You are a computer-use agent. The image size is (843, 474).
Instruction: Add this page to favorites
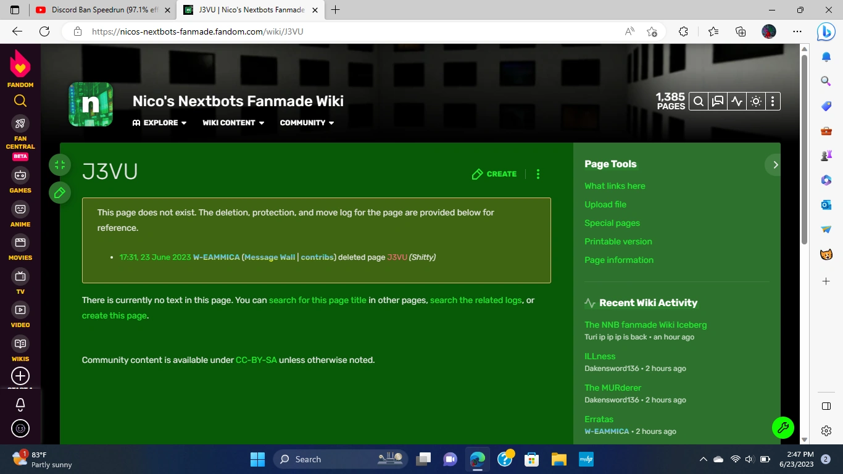pos(652,31)
